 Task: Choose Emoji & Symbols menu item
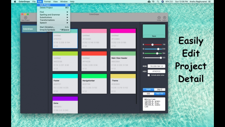[54, 30]
